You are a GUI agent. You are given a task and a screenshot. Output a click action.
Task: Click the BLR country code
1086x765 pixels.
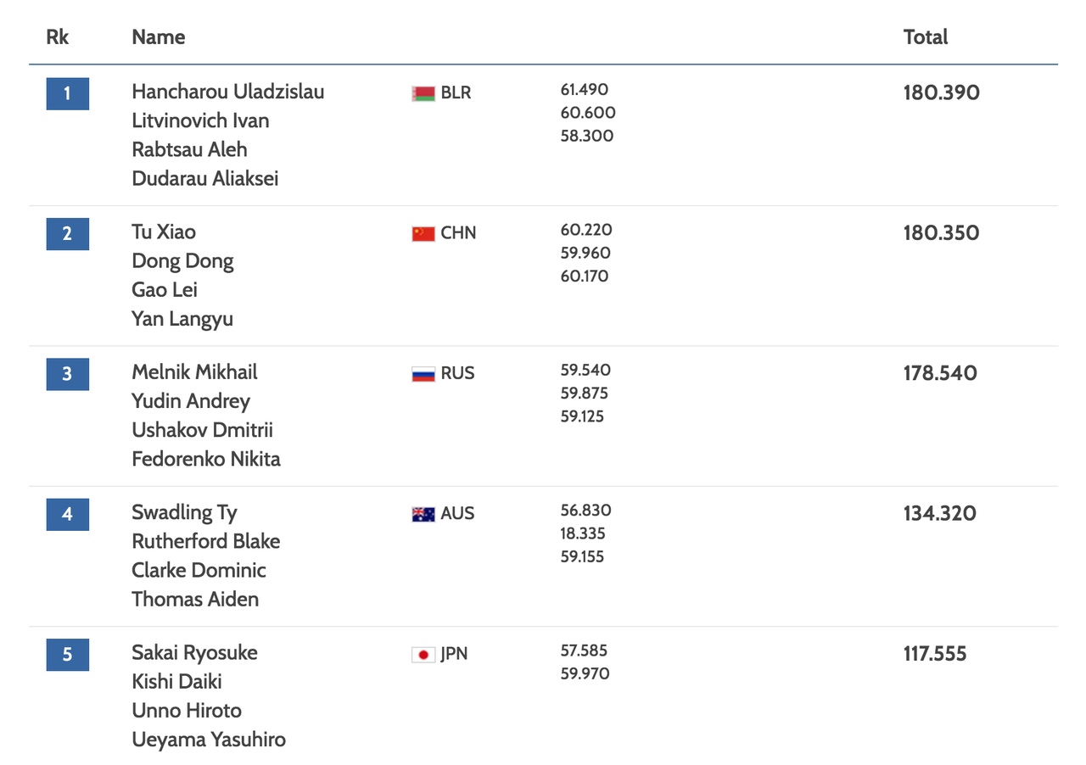pyautogui.click(x=456, y=93)
